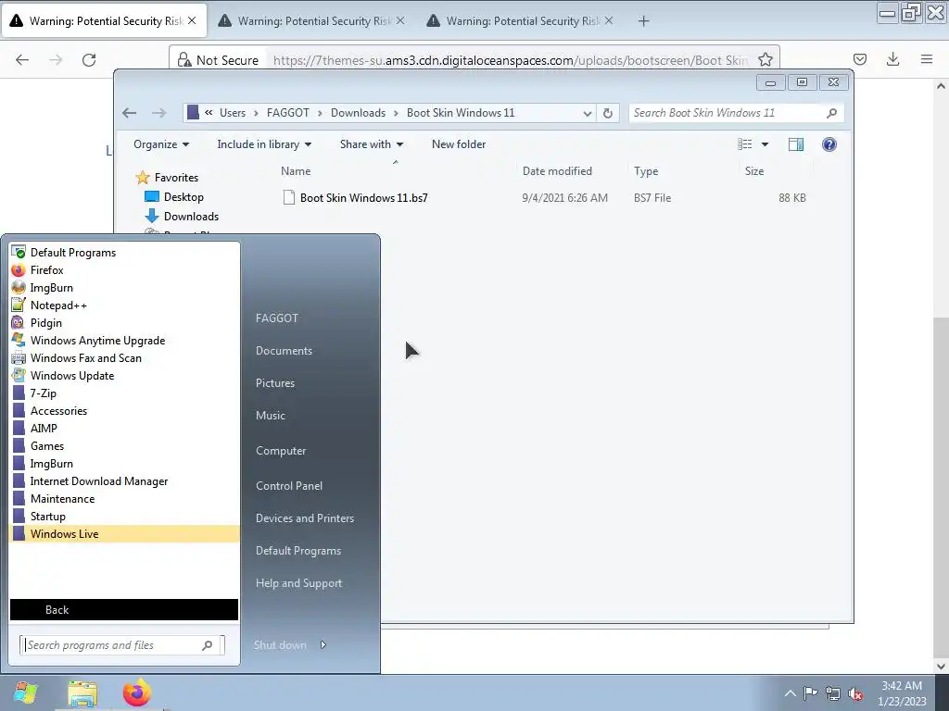
Task: Toggle the preview pane
Action: pyautogui.click(x=796, y=144)
